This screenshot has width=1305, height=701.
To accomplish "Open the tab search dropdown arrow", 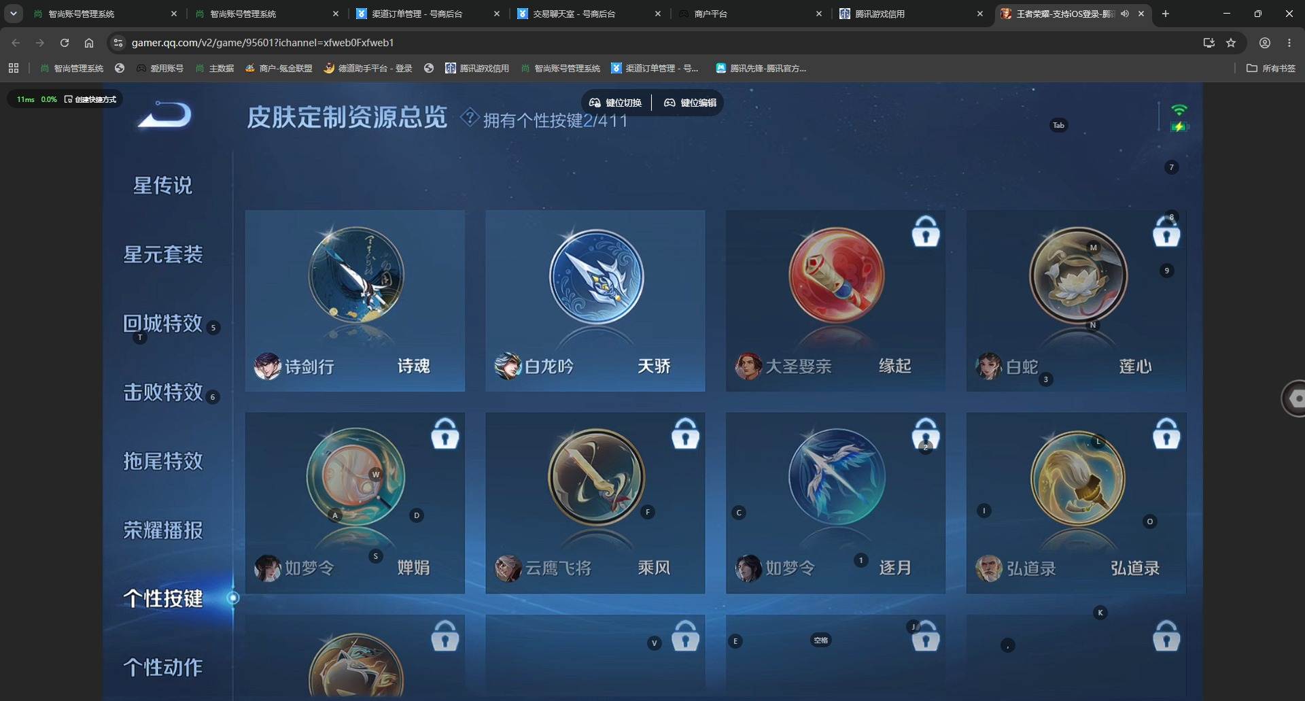I will tap(13, 14).
